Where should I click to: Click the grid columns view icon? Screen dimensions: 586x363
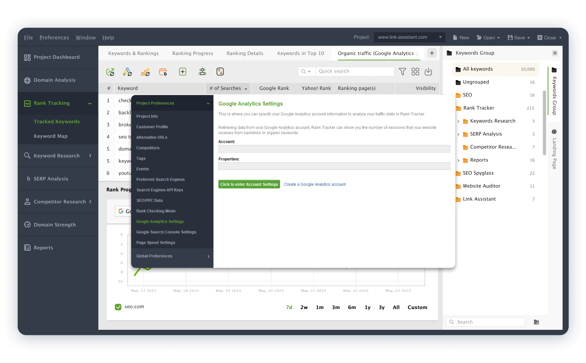415,72
